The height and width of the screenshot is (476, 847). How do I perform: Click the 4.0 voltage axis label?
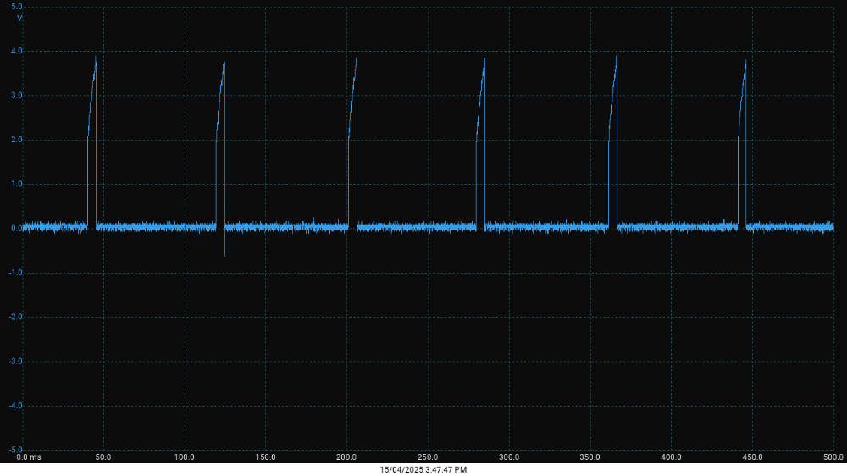point(17,51)
